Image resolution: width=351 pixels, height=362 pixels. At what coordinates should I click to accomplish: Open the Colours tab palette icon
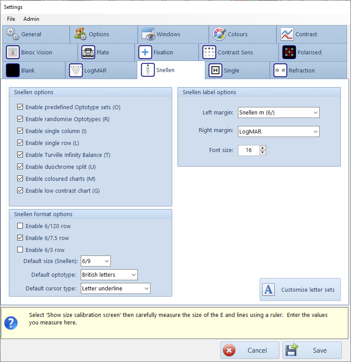click(x=219, y=34)
